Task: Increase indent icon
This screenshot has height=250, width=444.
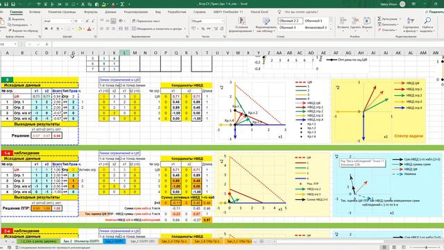Action: (126, 28)
